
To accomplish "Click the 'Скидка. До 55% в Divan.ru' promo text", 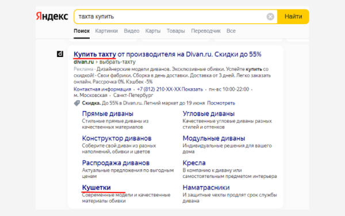I will click(112, 103).
